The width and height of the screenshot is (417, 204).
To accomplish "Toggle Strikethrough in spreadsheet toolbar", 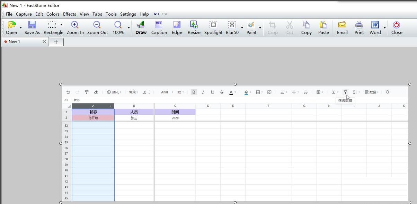I will (x=222, y=92).
